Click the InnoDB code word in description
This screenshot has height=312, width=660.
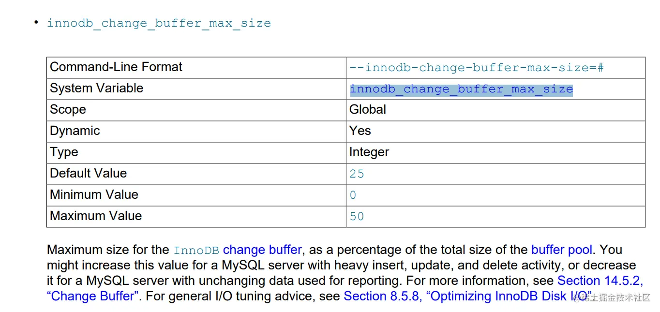196,251
